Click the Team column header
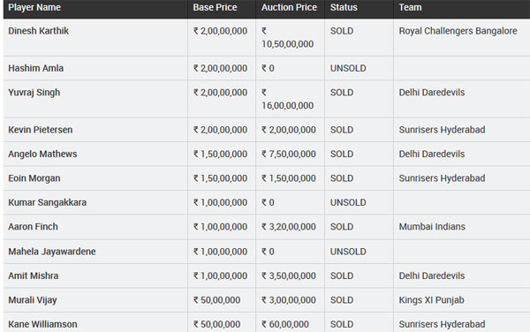Viewport: 530px width, 332px height. tap(410, 7)
